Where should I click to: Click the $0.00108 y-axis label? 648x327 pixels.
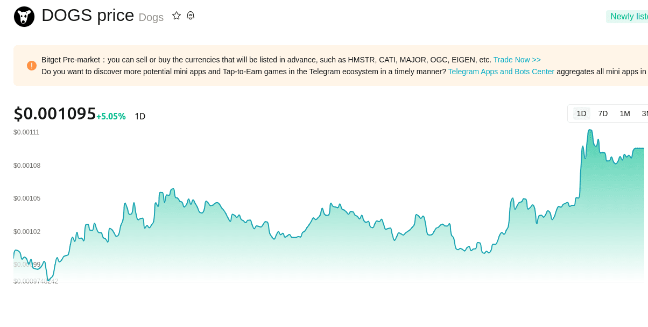click(27, 166)
